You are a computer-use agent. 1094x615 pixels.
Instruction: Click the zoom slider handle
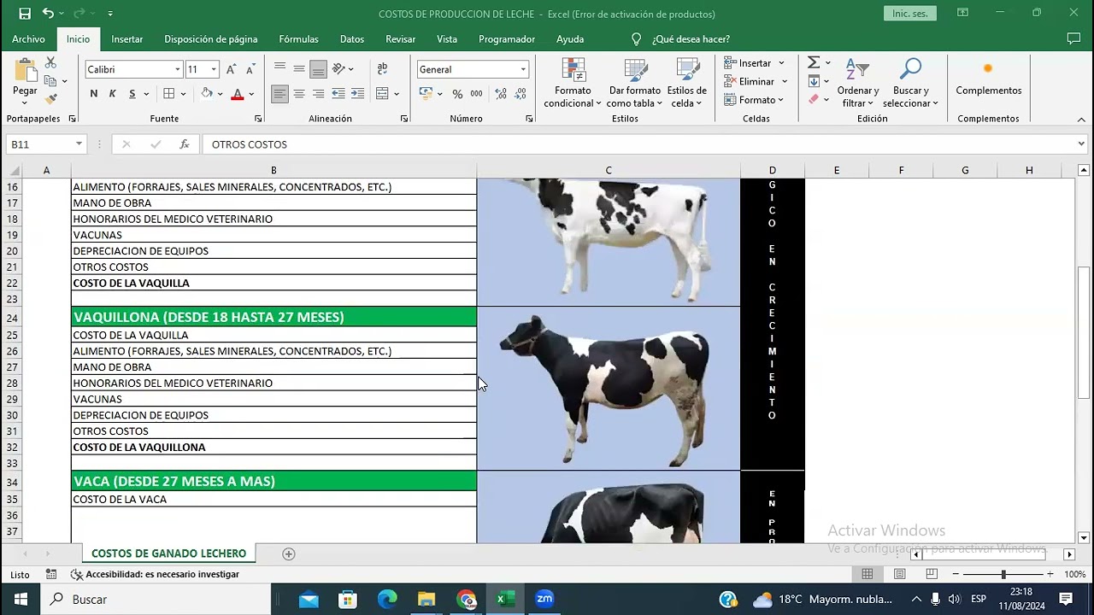pyautogui.click(x=1003, y=574)
